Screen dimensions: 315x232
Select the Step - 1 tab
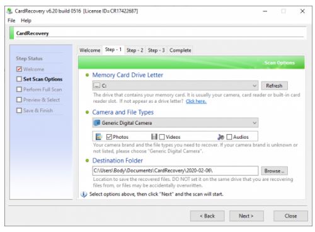[113, 50]
